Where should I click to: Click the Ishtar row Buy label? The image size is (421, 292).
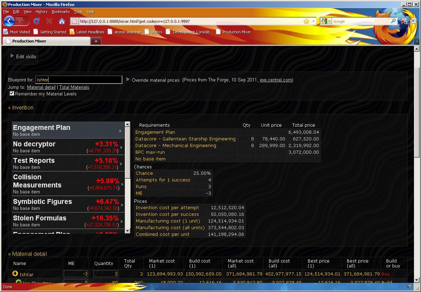click(x=385, y=274)
